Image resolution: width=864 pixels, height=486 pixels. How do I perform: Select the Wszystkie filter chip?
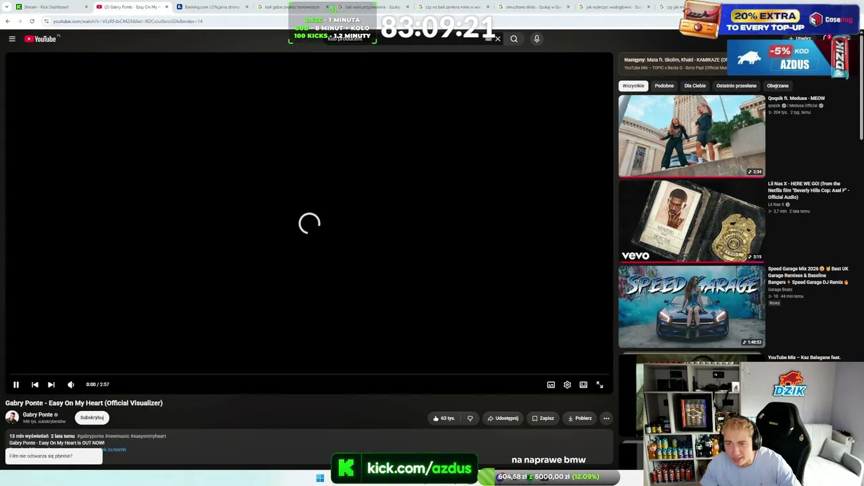tap(633, 86)
